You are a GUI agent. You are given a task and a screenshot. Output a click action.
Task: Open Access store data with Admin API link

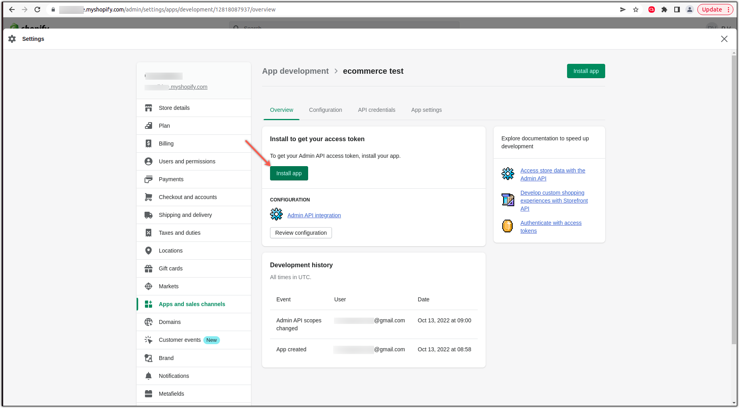coord(553,174)
